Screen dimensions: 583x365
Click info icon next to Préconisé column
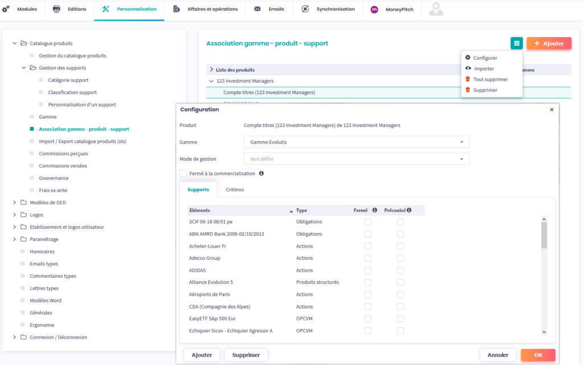[409, 210]
